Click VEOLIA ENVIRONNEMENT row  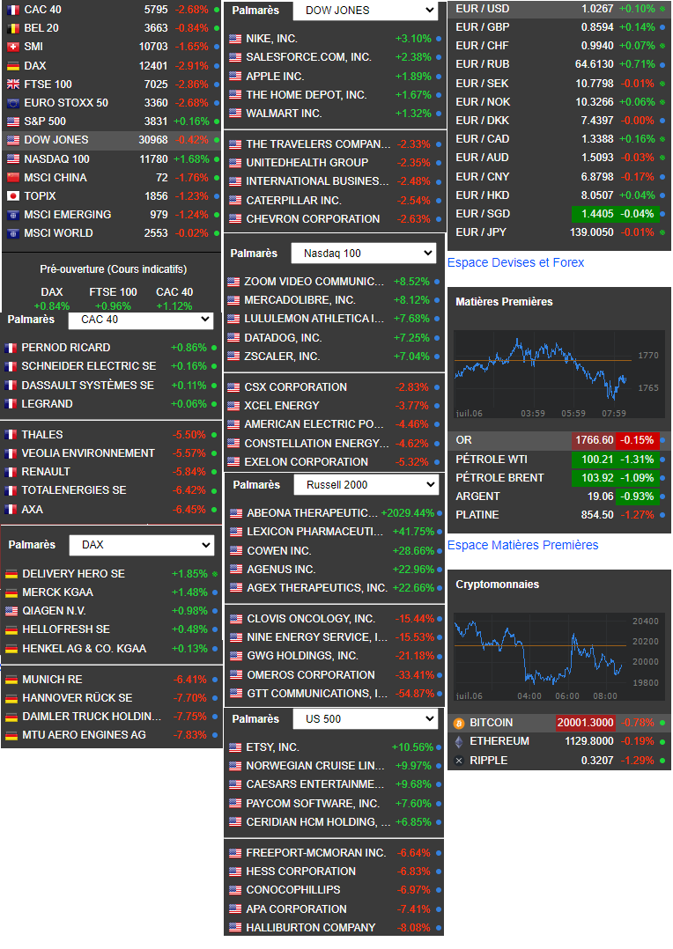click(x=111, y=453)
